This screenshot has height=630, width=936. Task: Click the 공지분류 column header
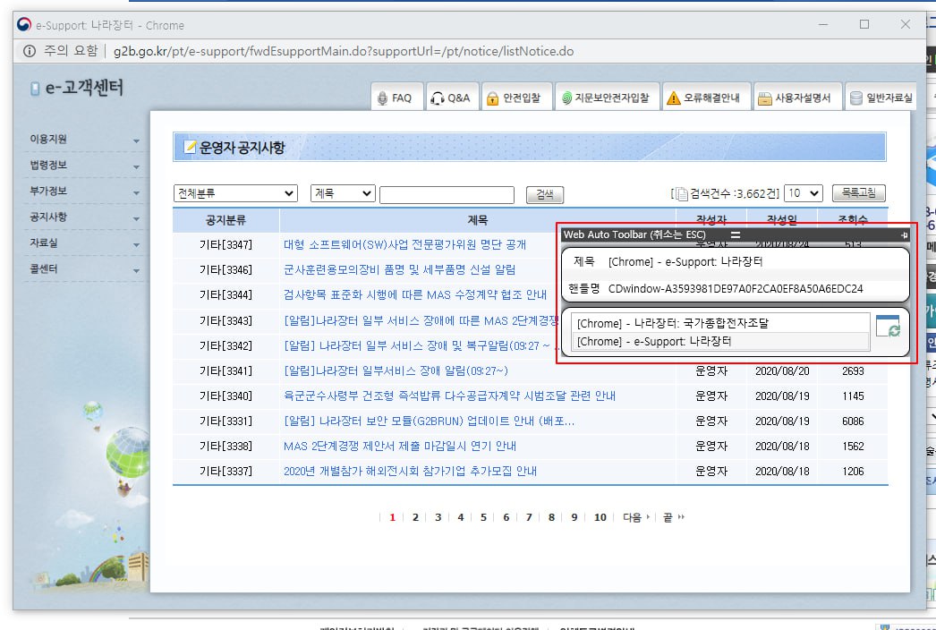[x=225, y=221]
